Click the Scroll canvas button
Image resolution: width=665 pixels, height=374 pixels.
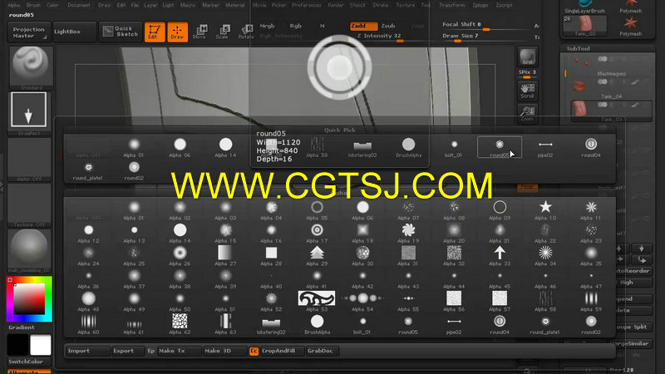(x=527, y=91)
